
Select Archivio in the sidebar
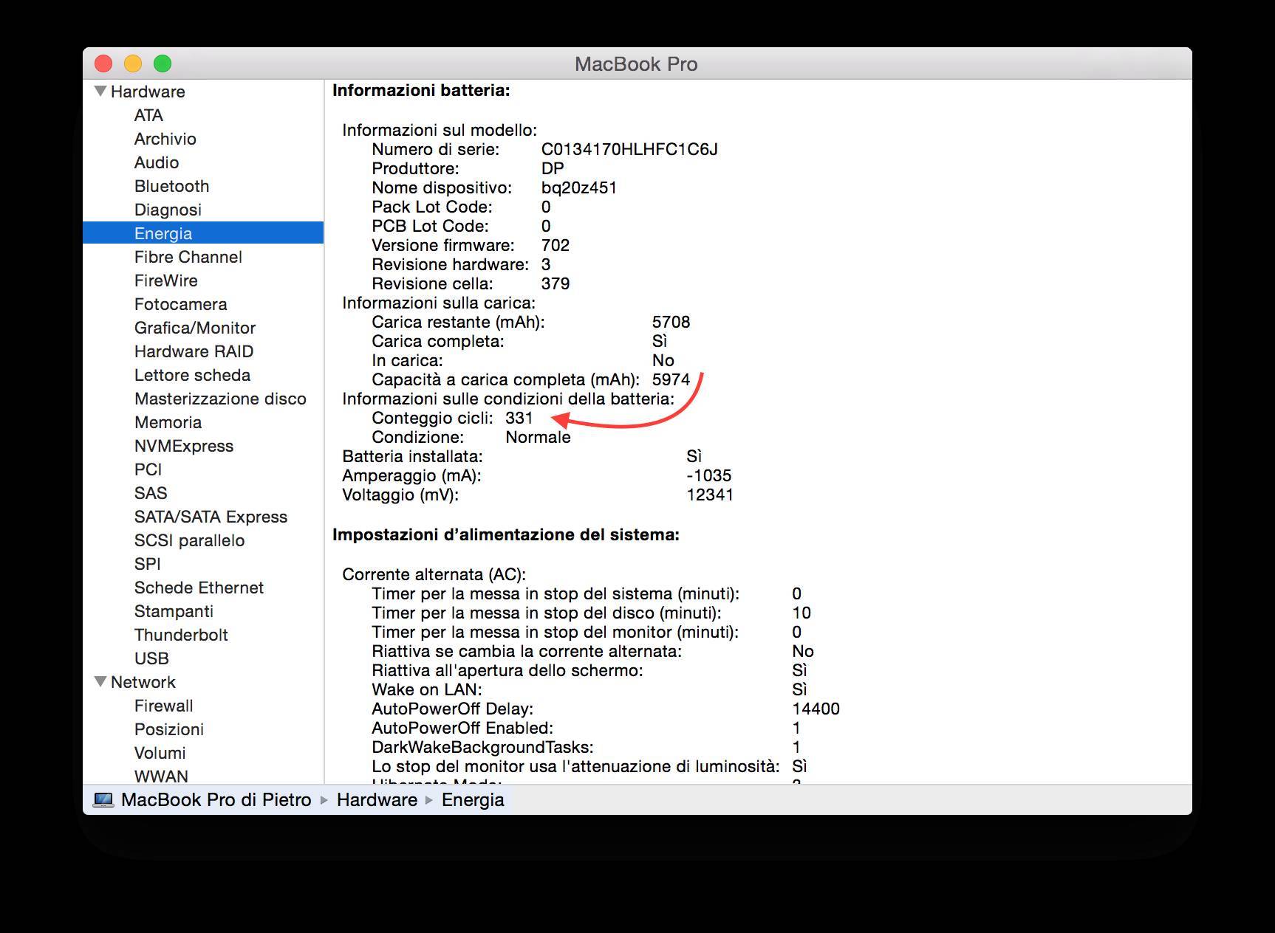point(165,139)
